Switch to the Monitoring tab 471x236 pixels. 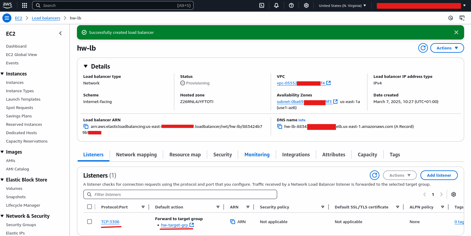click(257, 155)
